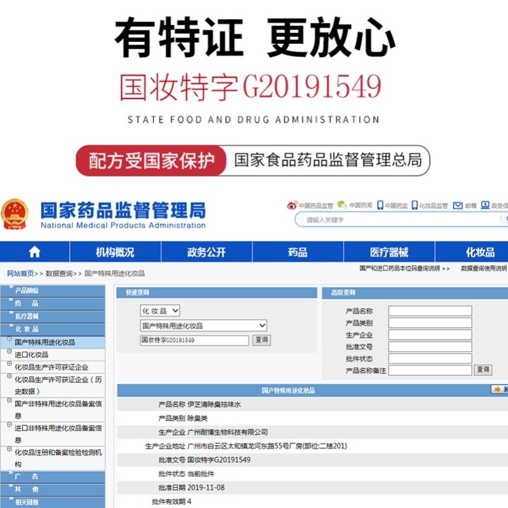Select 药品 section in the left sidebar

tap(53, 303)
